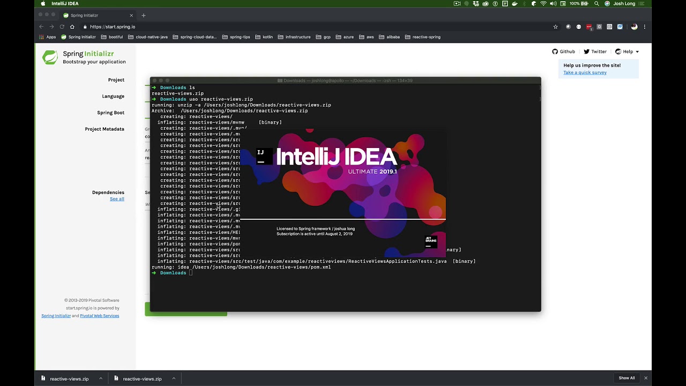Screen dimensions: 686x386
Task: Open the reactive-spring bookmarks folder
Action: coord(423,37)
